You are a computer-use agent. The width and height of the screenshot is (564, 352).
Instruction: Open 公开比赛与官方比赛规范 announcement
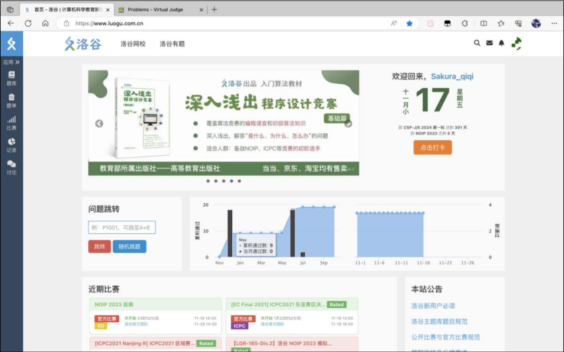(446, 337)
